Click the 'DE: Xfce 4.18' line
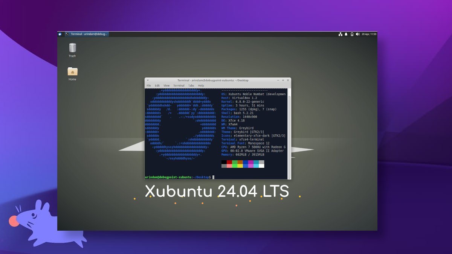This screenshot has height=254, width=452. click(233, 120)
